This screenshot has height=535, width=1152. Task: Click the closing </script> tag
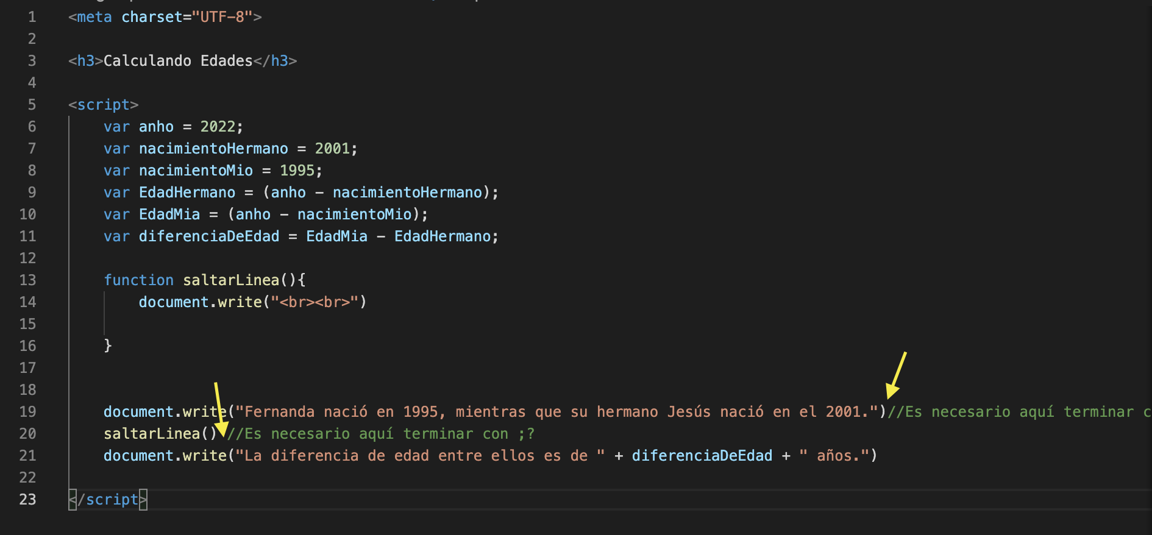tap(108, 500)
